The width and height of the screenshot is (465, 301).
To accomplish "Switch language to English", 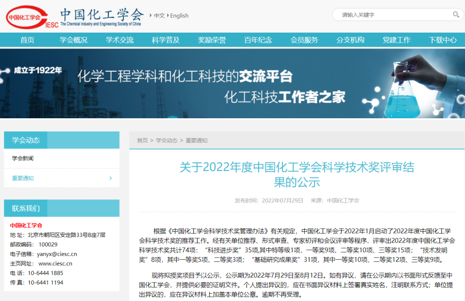I will click(x=179, y=15).
